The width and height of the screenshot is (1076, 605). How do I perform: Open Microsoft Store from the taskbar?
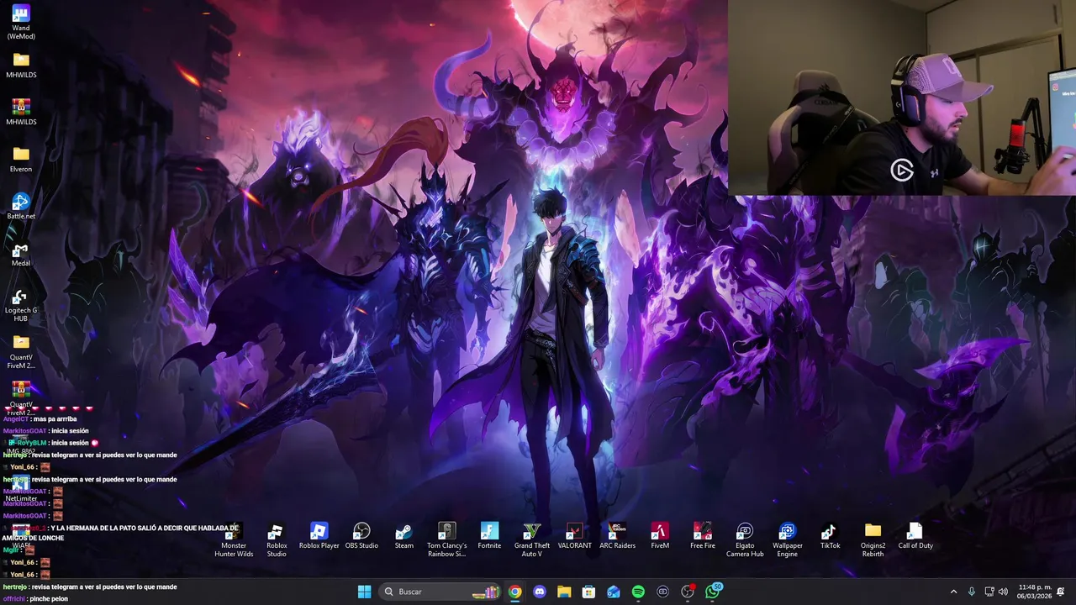click(x=588, y=592)
